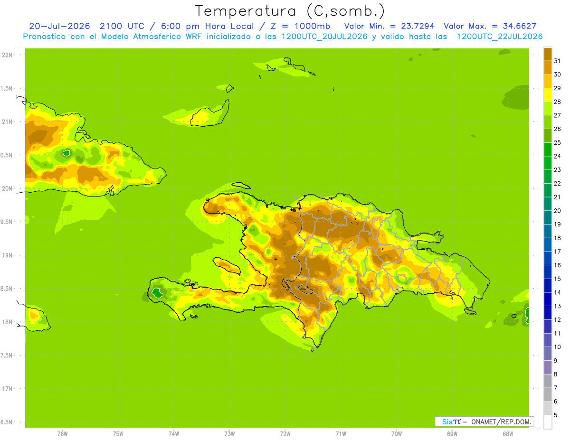Click 'Valor Max. = 34.6627' in the header

pos(490,26)
